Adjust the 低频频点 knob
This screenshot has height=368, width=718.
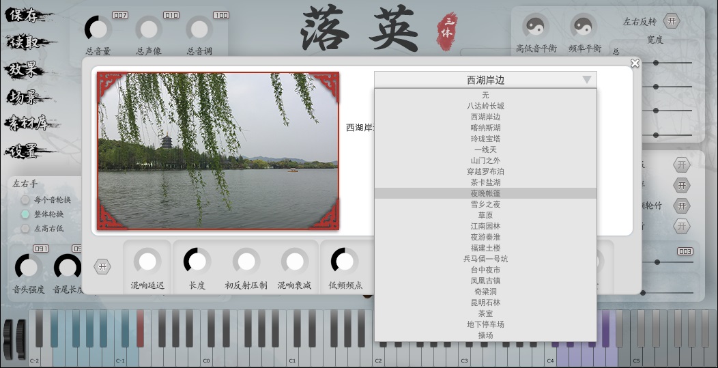click(345, 261)
